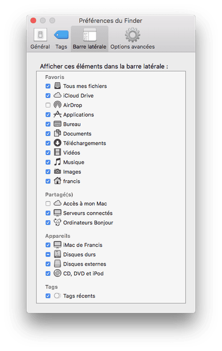Image resolution: width=222 pixels, height=351 pixels.
Task: Click the CD, DVD et iPod disc icon
Action: coord(58,273)
